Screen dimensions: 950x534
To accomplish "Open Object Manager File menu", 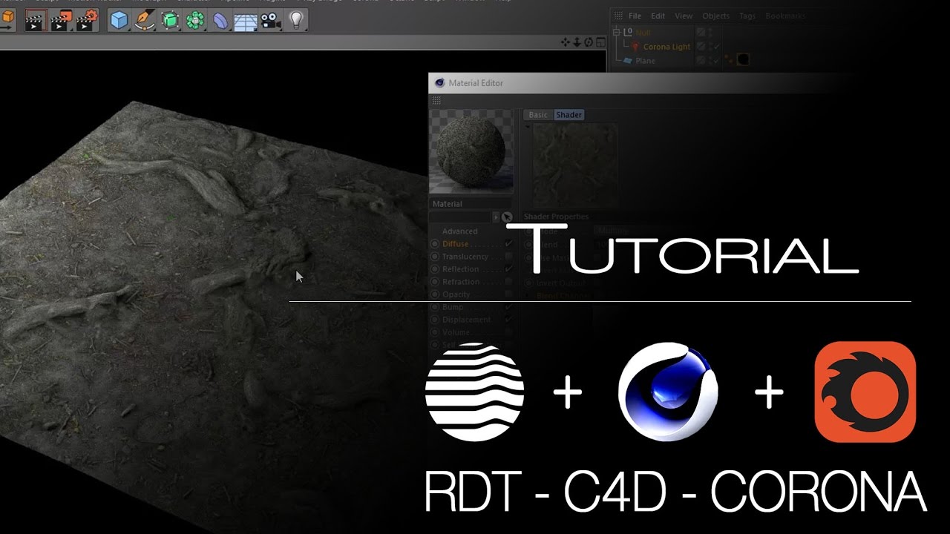I will click(635, 16).
